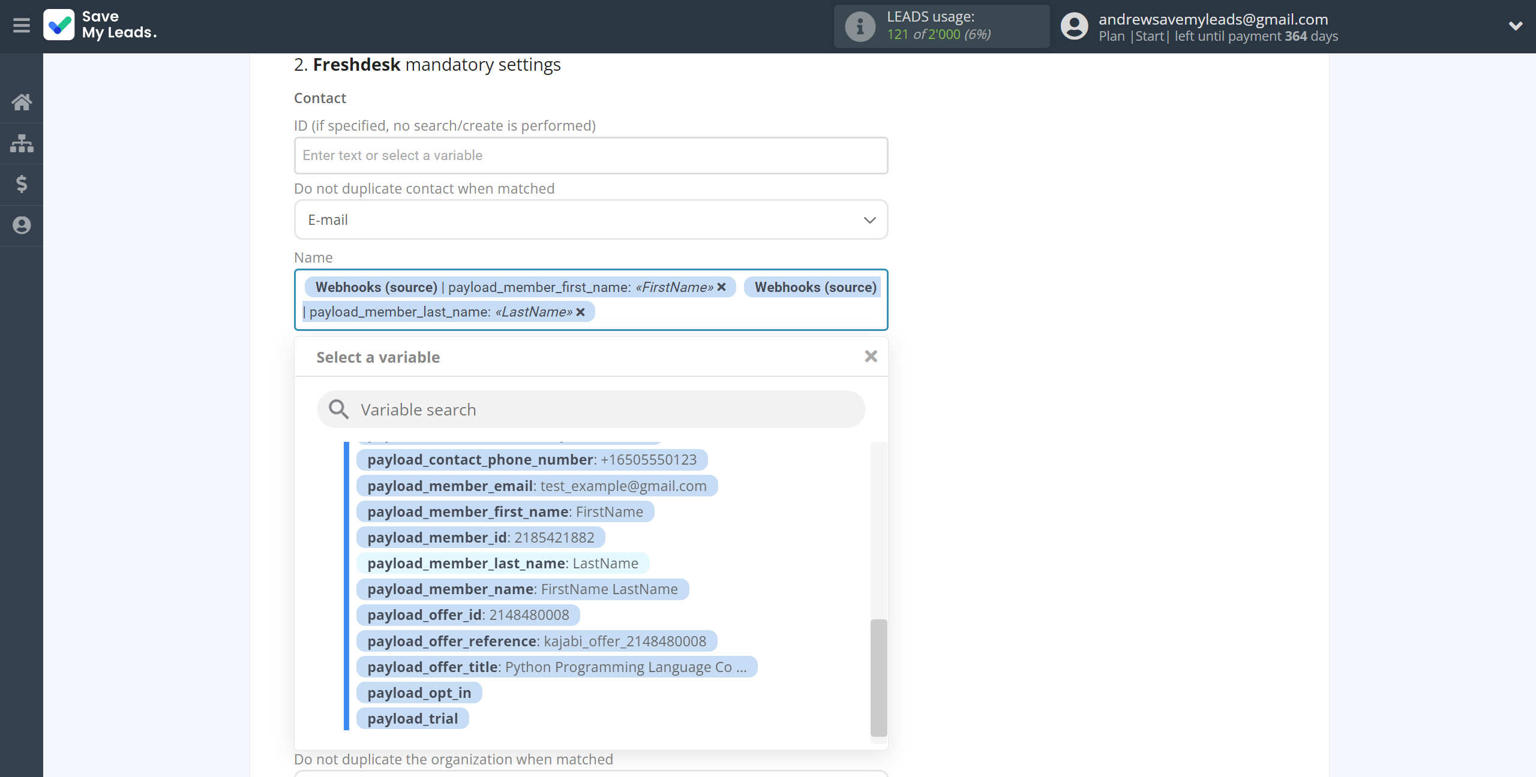
Task: Select payload_member_name variable
Action: 523,589
